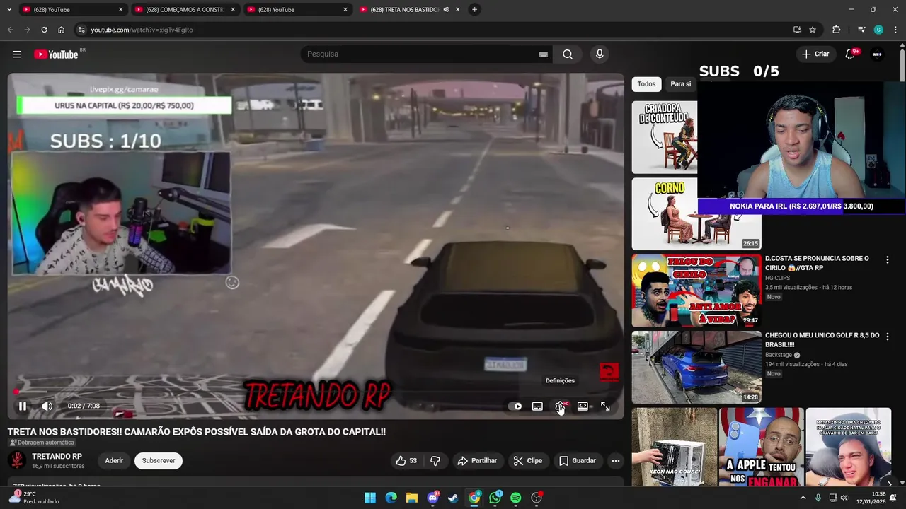Open media controls in browser toolbar
This screenshot has width=906, height=509.
[861, 30]
